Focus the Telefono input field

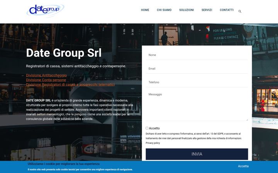pyautogui.click(x=197, y=82)
